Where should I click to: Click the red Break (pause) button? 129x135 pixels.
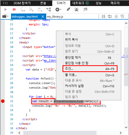coord(14,9)
